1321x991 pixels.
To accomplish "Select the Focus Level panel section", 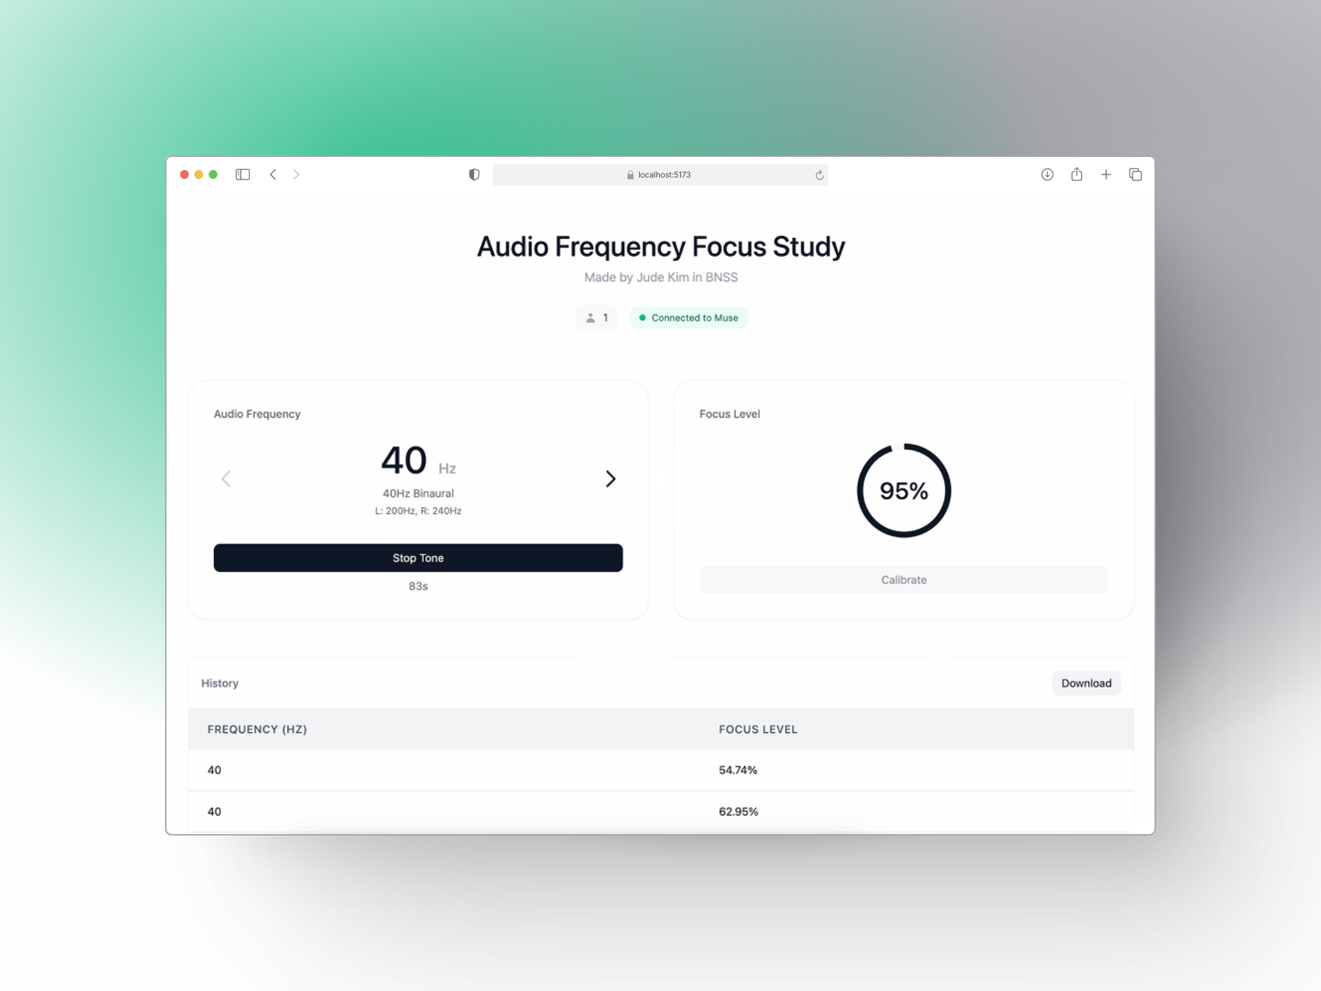I will (x=903, y=500).
